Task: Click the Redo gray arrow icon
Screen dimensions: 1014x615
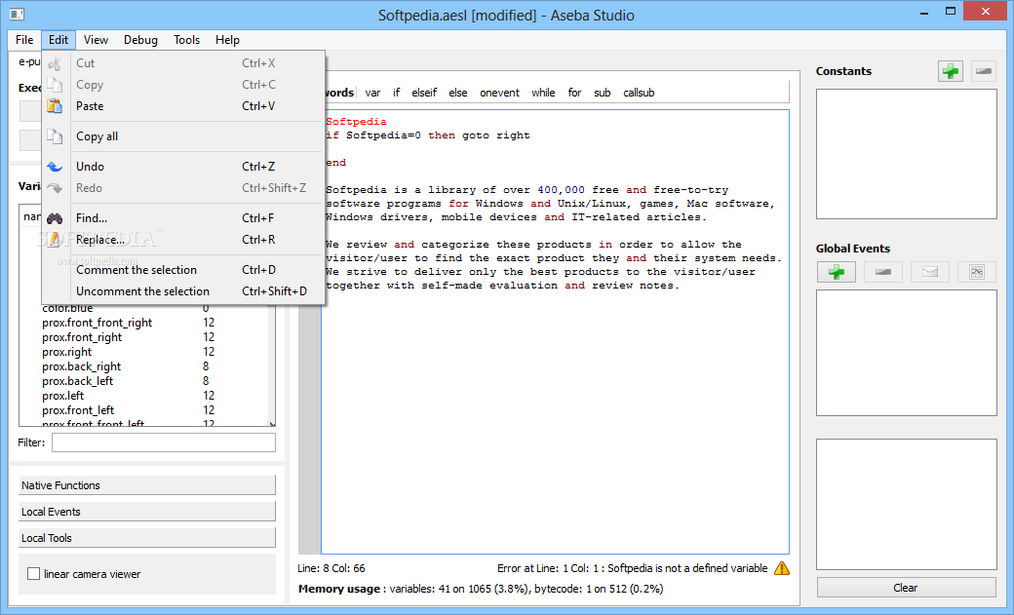Action: coord(55,188)
